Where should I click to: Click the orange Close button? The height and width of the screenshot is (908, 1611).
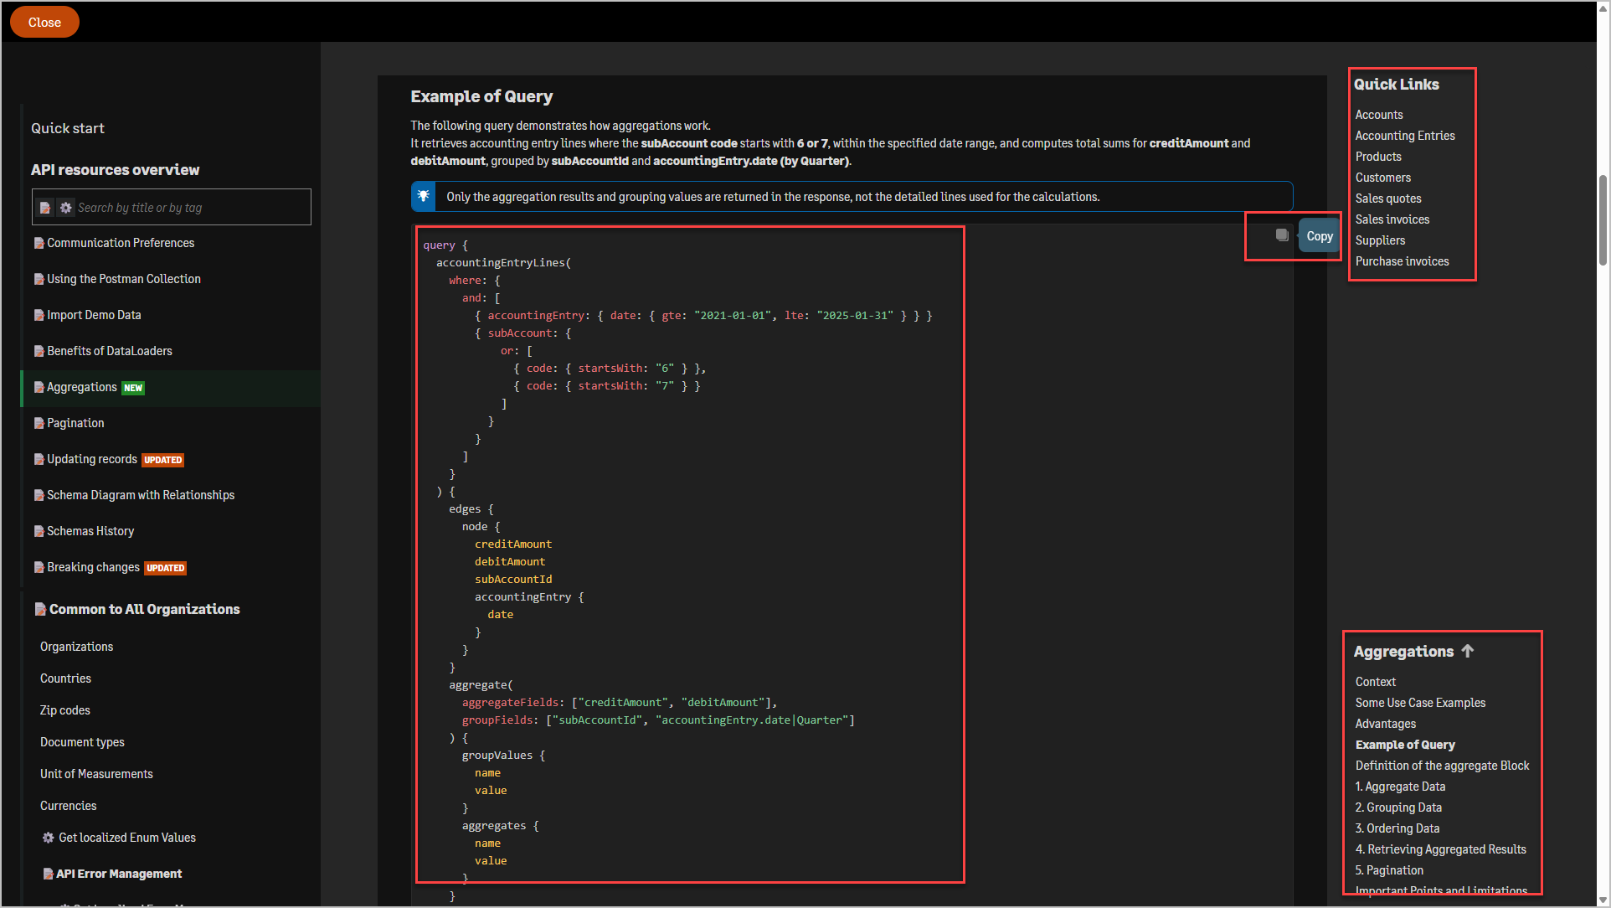[x=44, y=22]
